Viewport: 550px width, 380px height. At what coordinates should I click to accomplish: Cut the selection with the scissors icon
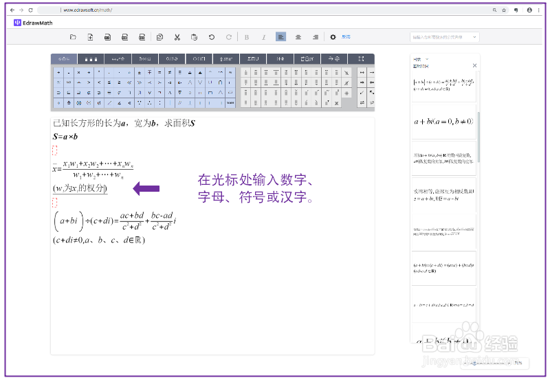tap(177, 37)
